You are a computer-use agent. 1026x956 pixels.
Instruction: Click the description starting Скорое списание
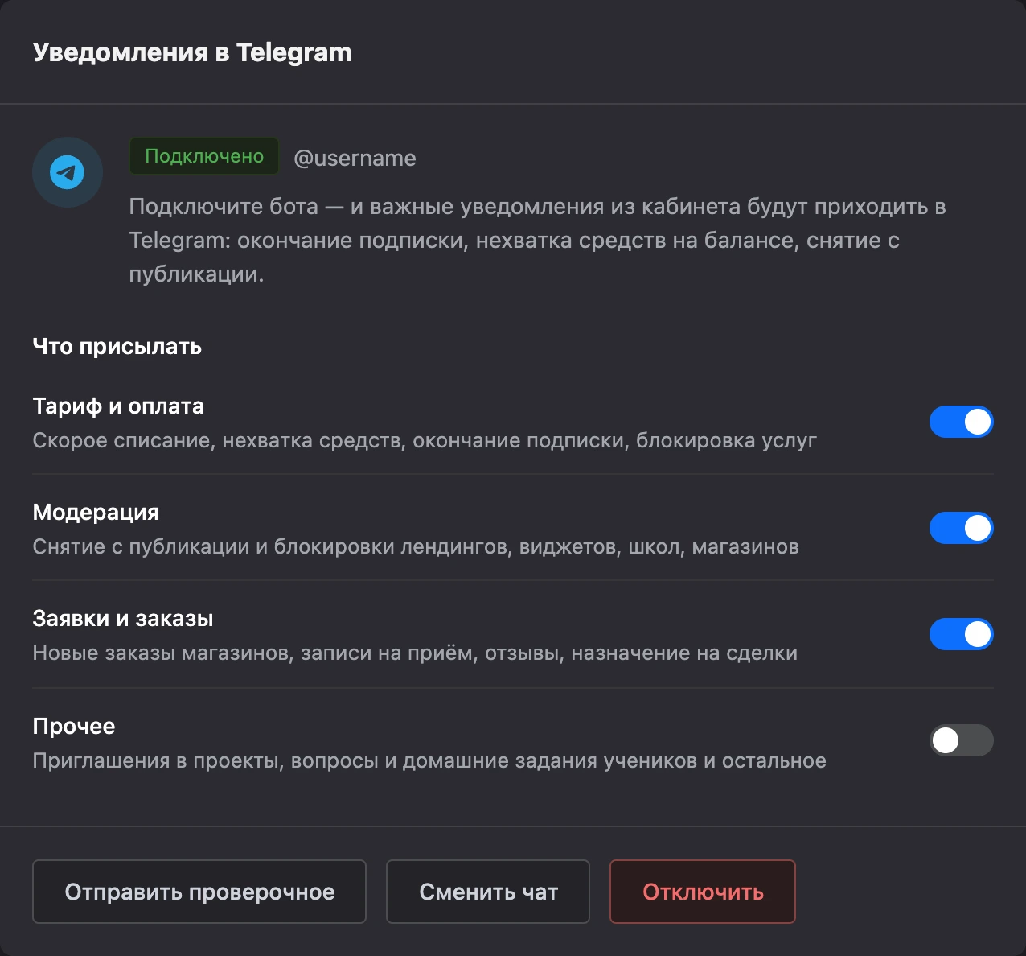[425, 441]
